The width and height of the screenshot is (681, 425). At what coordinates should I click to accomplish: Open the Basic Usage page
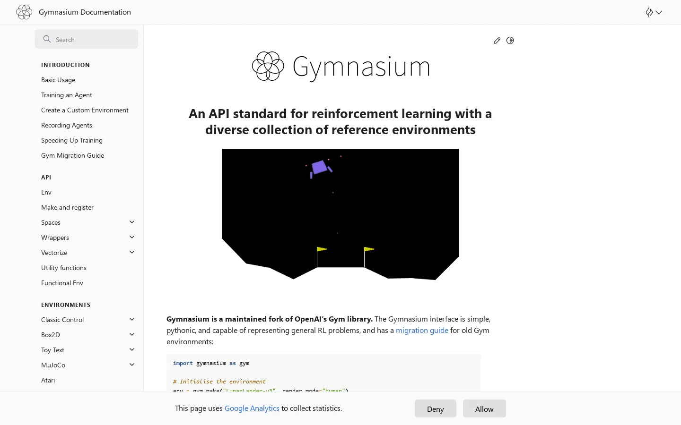point(58,80)
